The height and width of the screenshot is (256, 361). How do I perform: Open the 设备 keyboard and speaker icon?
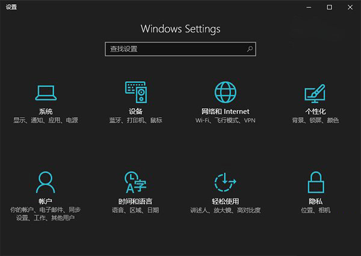[136, 92]
